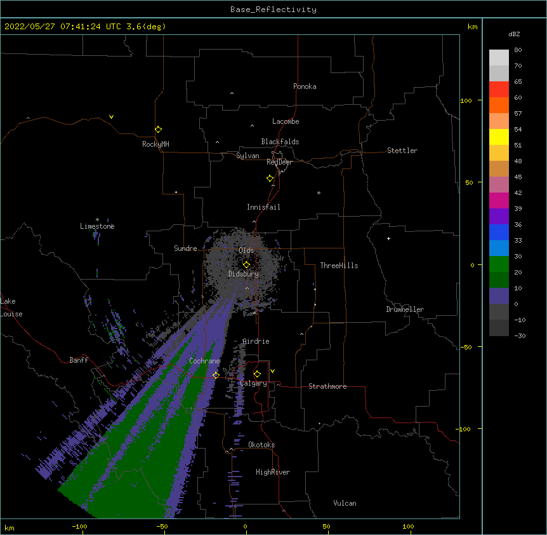The image size is (547, 535).
Task: Click the Banff label
Action: [x=79, y=360]
